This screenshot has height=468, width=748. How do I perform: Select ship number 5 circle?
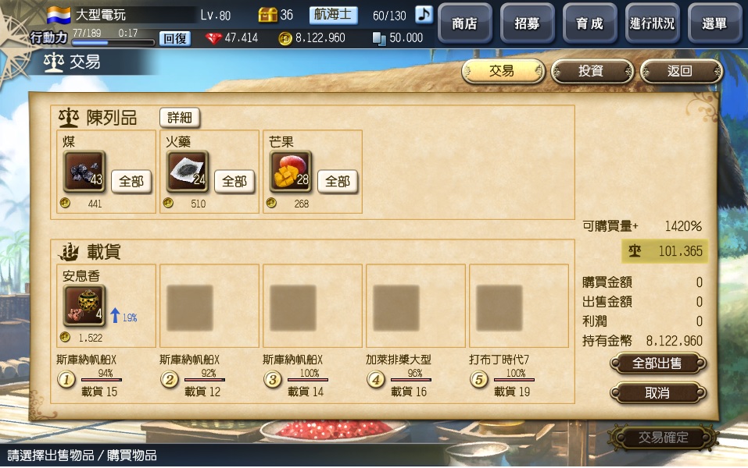click(478, 379)
